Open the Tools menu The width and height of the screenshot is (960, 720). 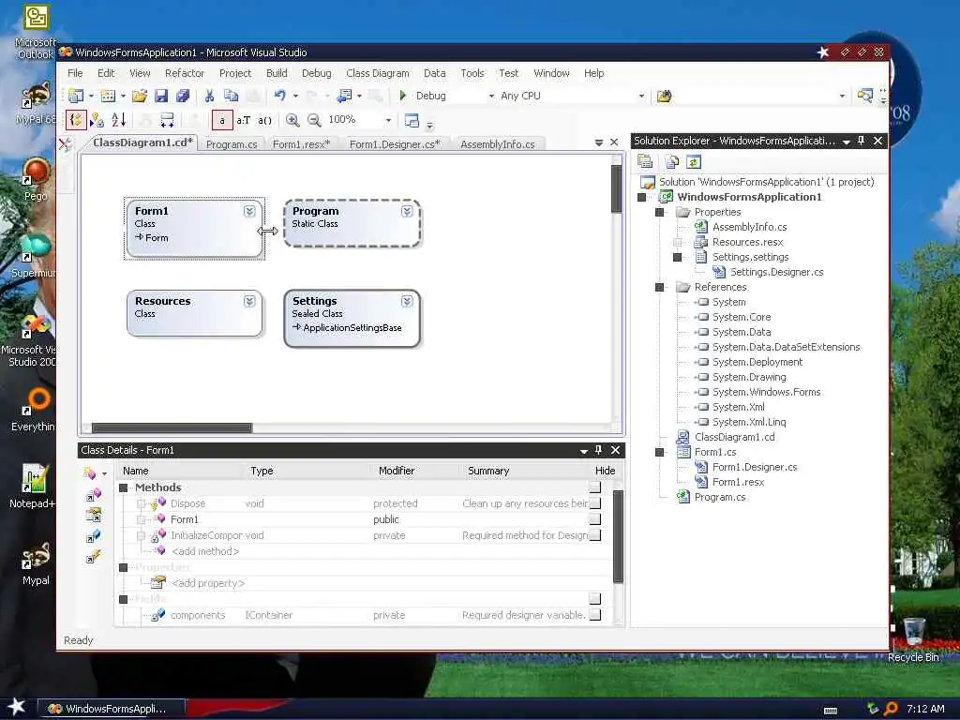(x=472, y=73)
